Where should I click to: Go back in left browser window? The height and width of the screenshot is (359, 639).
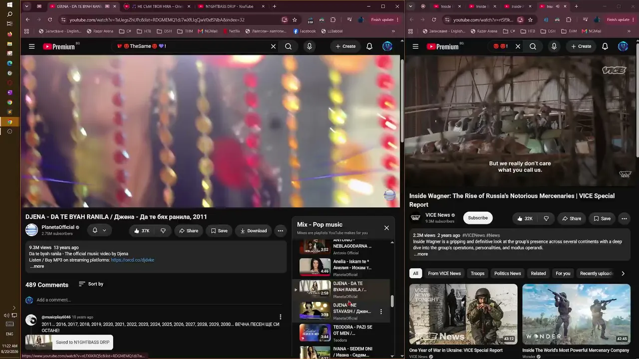[x=27, y=20]
